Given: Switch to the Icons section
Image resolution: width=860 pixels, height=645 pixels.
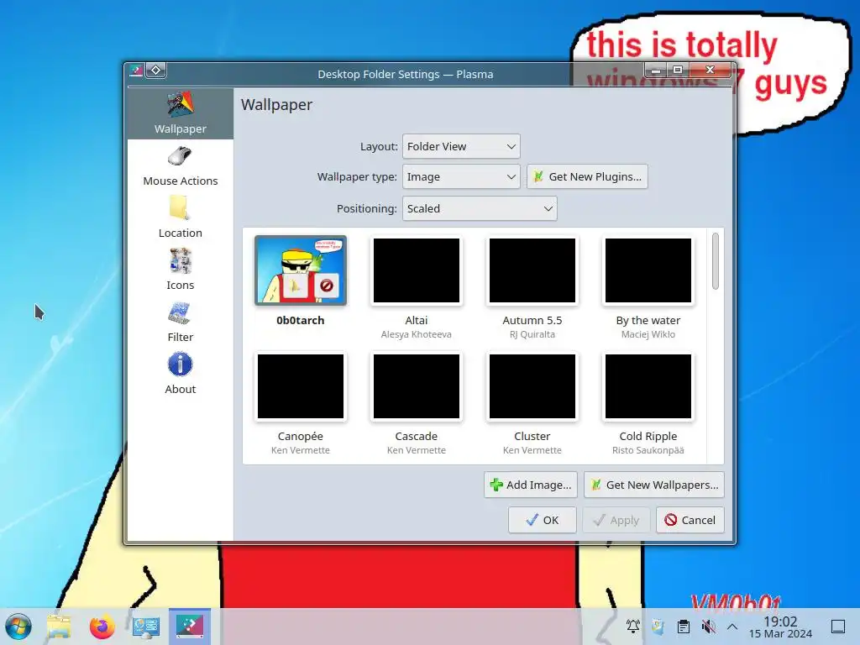Looking at the screenshot, I should pyautogui.click(x=181, y=270).
